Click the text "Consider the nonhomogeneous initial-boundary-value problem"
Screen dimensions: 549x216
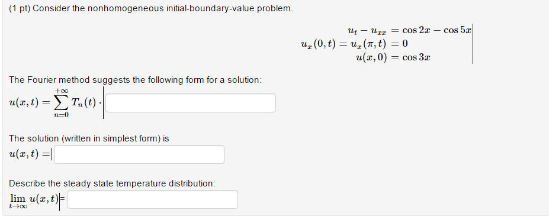[162, 8]
